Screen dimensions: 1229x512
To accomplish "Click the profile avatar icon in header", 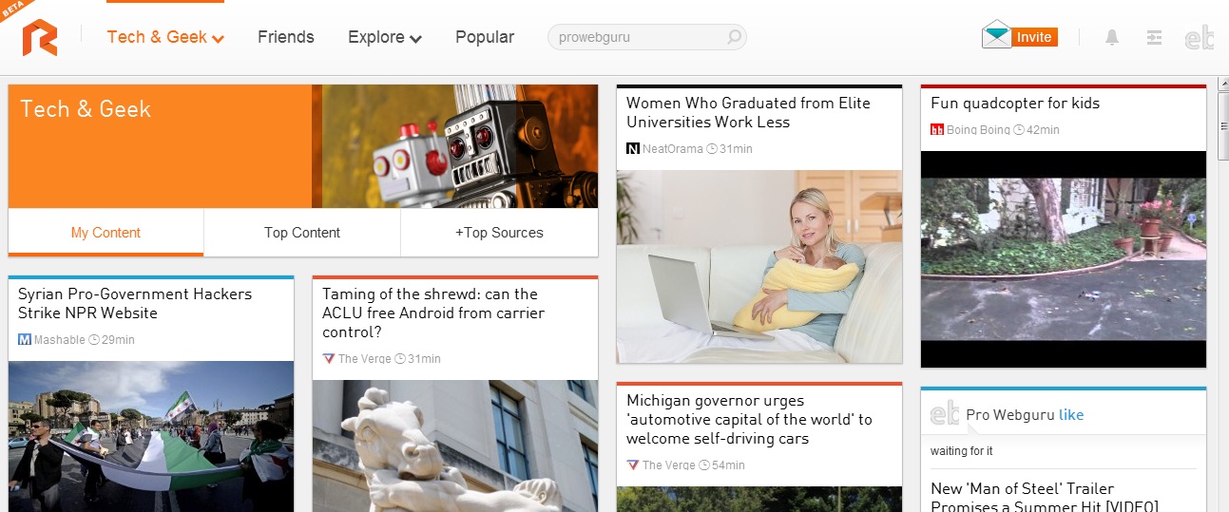I will (x=1199, y=38).
